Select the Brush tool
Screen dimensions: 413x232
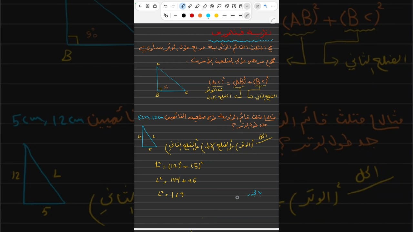coord(190,6)
